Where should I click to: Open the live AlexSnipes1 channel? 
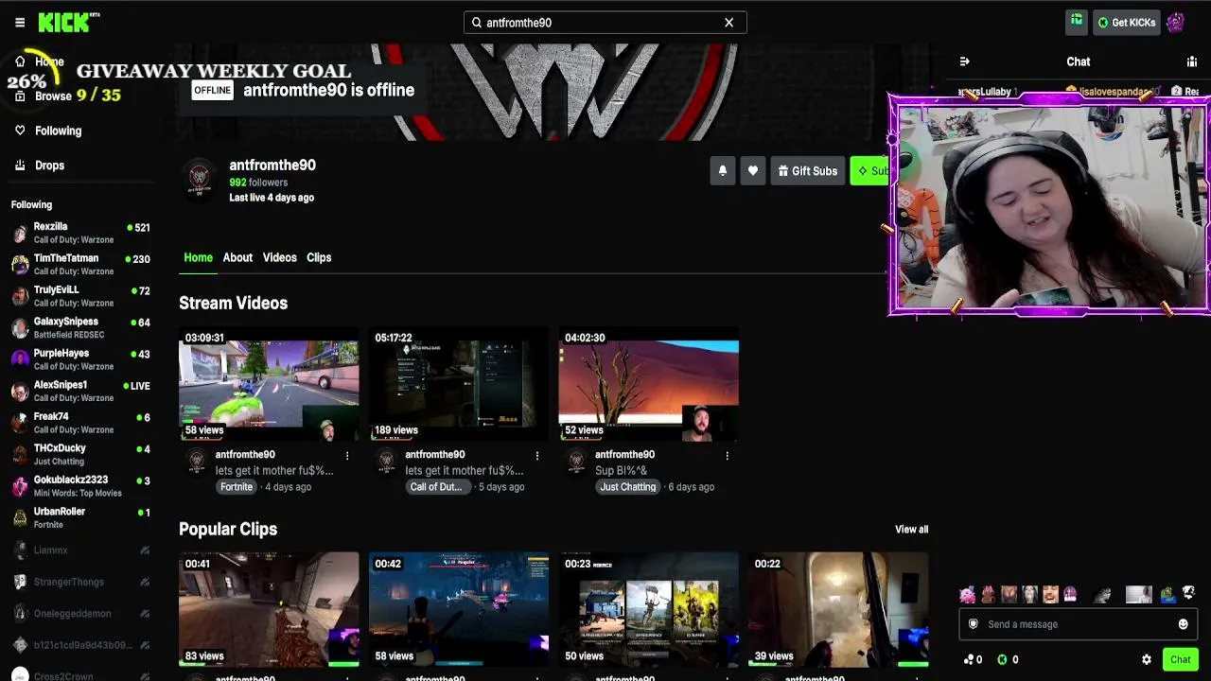click(81, 392)
